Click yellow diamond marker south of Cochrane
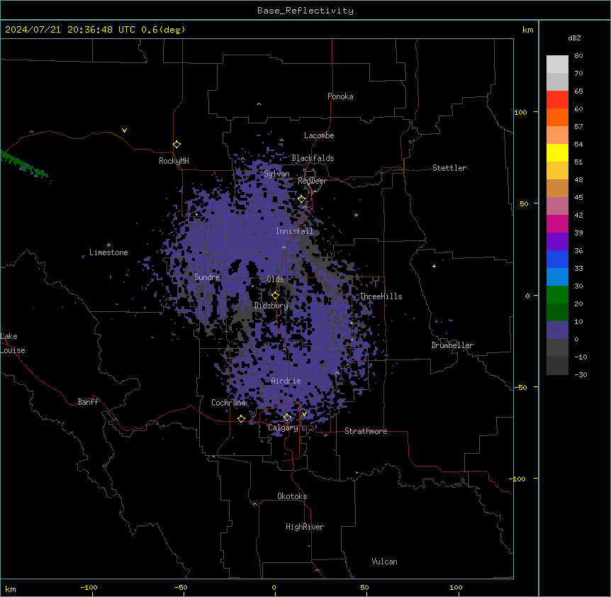Screen dimensions: 611x597 click(x=241, y=418)
